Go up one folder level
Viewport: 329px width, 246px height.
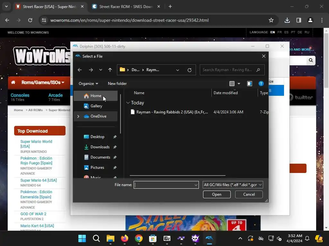coord(110,70)
